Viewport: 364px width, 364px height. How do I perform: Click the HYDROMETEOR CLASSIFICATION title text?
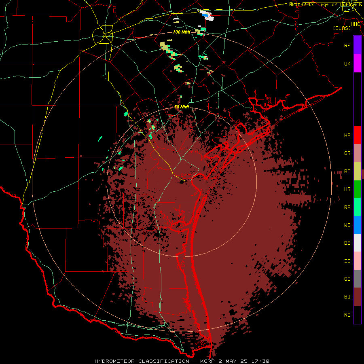[142, 361]
